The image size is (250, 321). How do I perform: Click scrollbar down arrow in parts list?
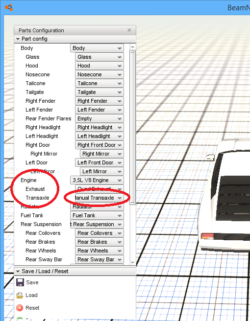(x=132, y=262)
